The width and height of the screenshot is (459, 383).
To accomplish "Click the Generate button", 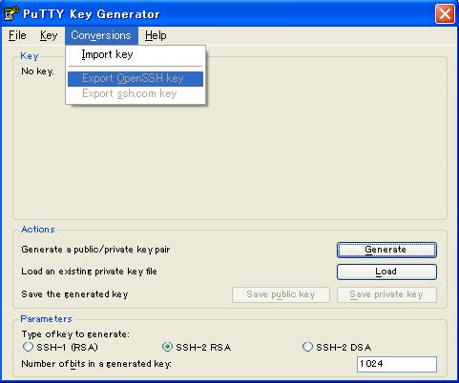I will pyautogui.click(x=386, y=250).
